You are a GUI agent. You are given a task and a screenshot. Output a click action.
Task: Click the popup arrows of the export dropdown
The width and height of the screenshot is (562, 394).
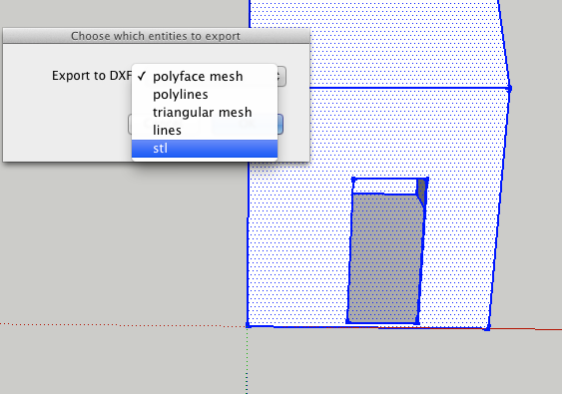click(281, 76)
